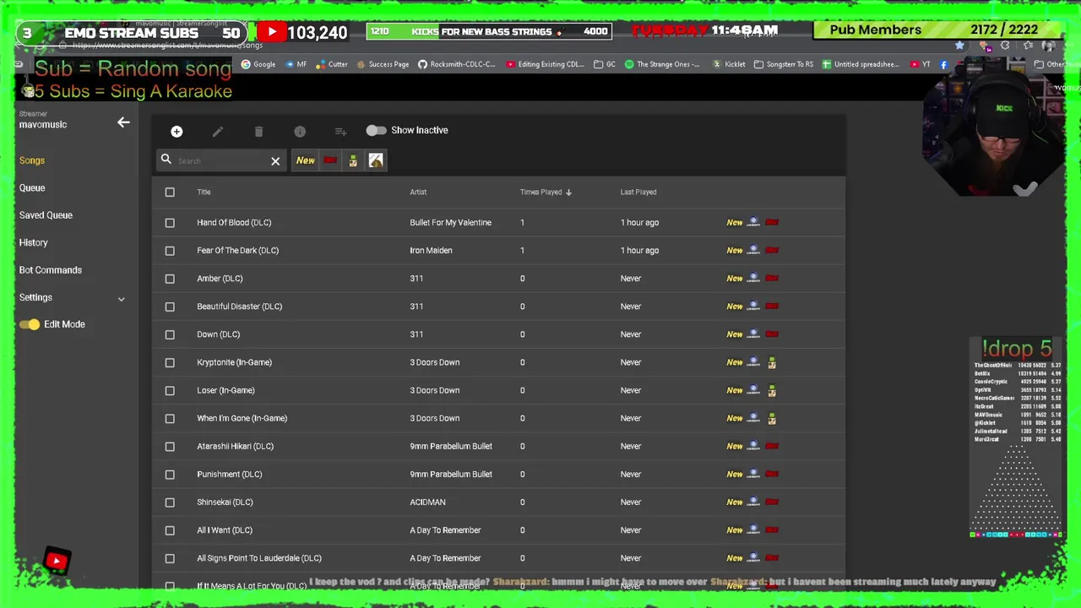Click into the Search input field
This screenshot has width=1081, height=608.
pyautogui.click(x=221, y=160)
